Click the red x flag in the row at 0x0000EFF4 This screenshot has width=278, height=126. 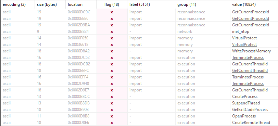(x=112, y=77)
